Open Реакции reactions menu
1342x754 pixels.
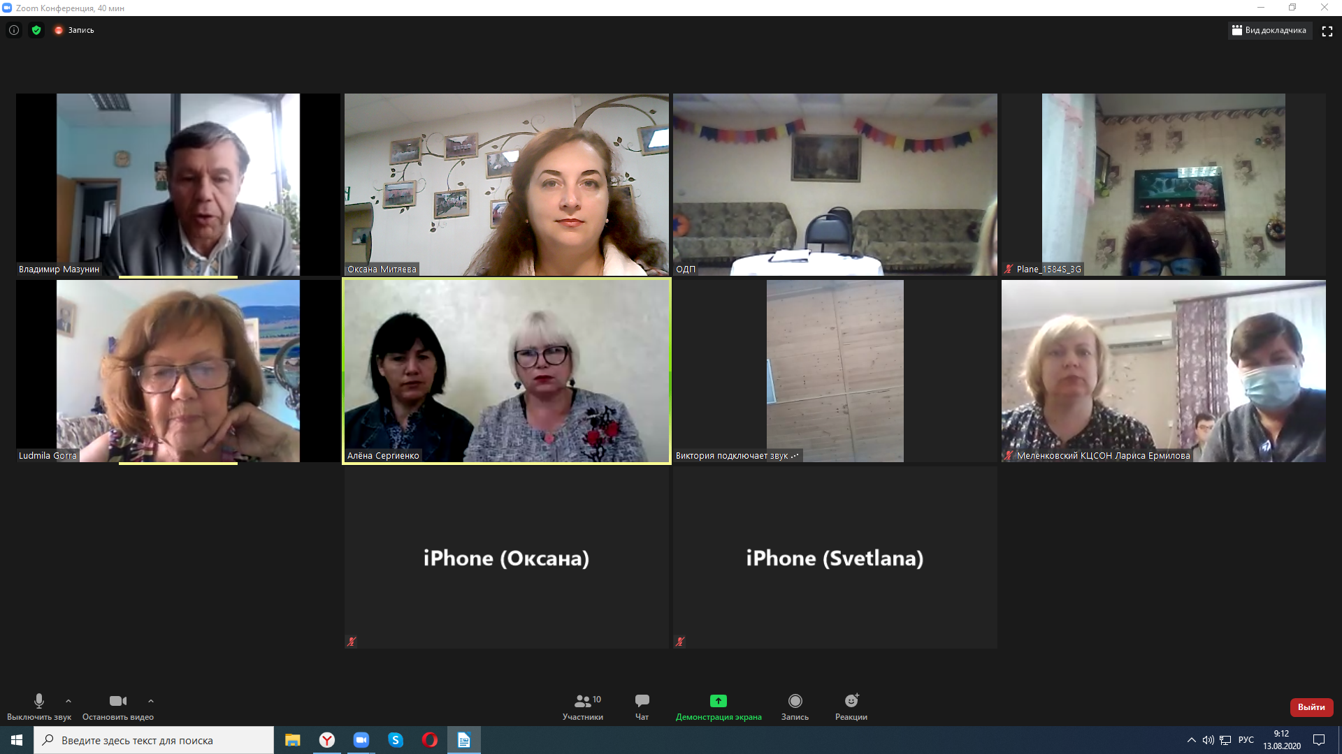(851, 707)
